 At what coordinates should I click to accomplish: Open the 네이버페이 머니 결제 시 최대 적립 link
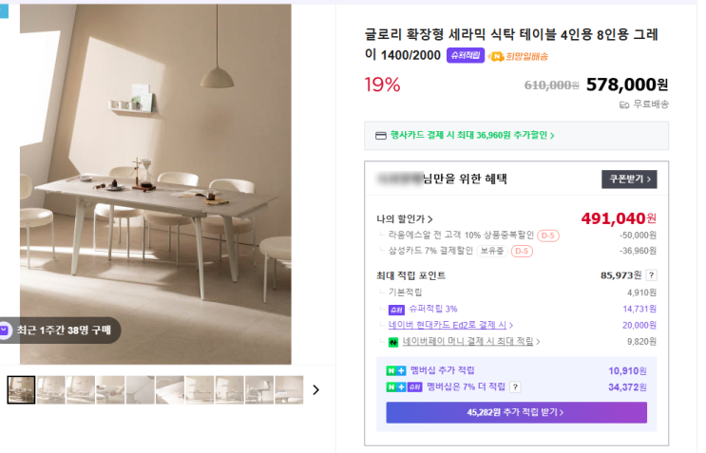471,341
